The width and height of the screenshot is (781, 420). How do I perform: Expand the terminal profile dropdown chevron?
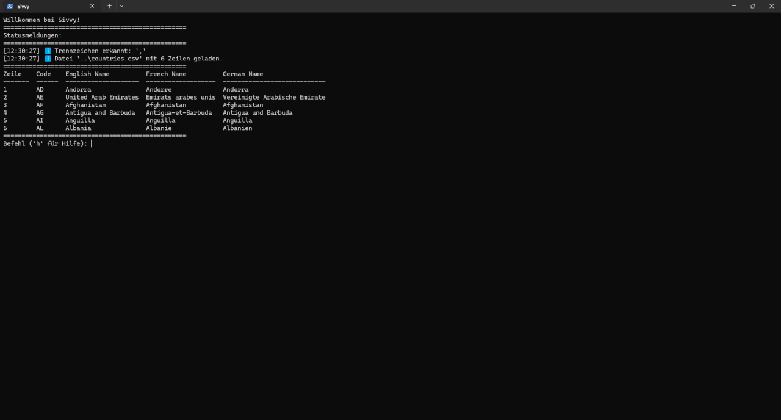(121, 6)
